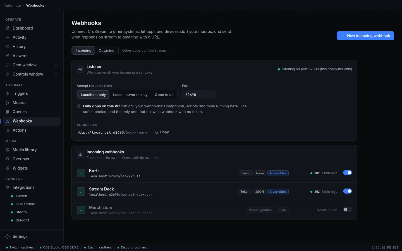Select Open to all option
402x251 pixels.
(x=164, y=95)
